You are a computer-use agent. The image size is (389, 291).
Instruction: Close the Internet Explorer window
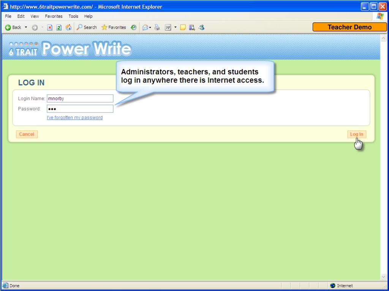(383, 6)
